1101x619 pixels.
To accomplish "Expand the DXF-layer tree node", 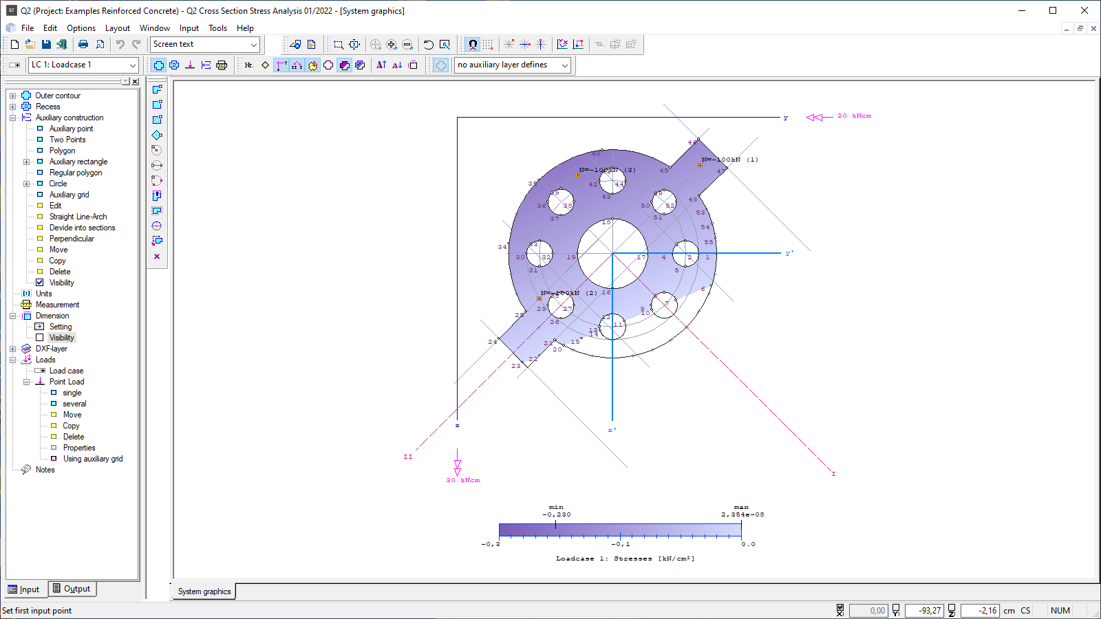I will point(13,349).
